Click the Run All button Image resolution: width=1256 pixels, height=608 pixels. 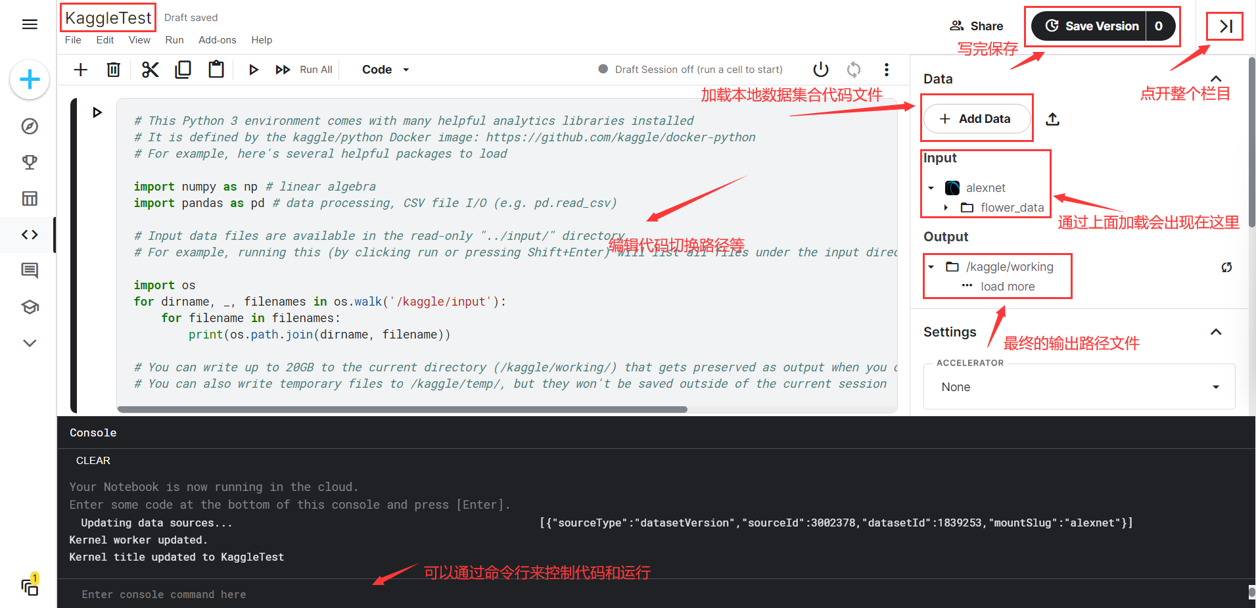pos(304,70)
